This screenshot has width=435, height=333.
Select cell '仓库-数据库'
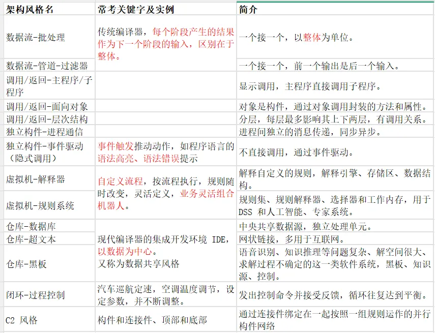pyautogui.click(x=49, y=226)
